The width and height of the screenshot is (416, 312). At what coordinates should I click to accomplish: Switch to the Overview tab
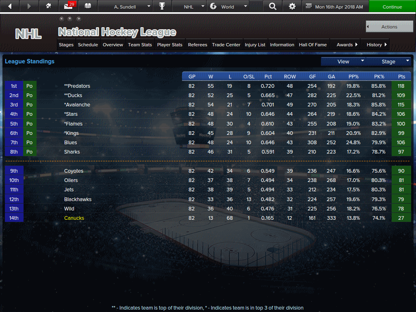coord(113,45)
